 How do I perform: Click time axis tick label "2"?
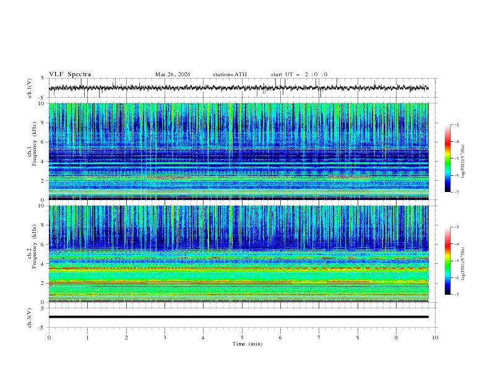coord(126,338)
